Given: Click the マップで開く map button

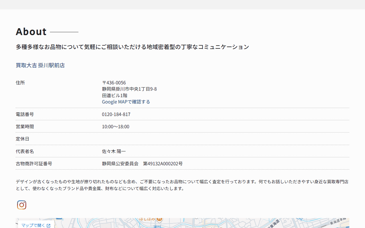Looking at the screenshot, I should [36, 225].
